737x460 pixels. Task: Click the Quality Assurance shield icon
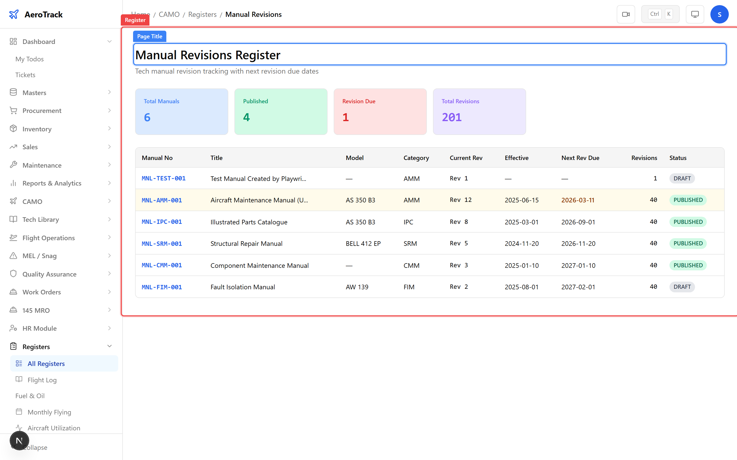coord(13,274)
